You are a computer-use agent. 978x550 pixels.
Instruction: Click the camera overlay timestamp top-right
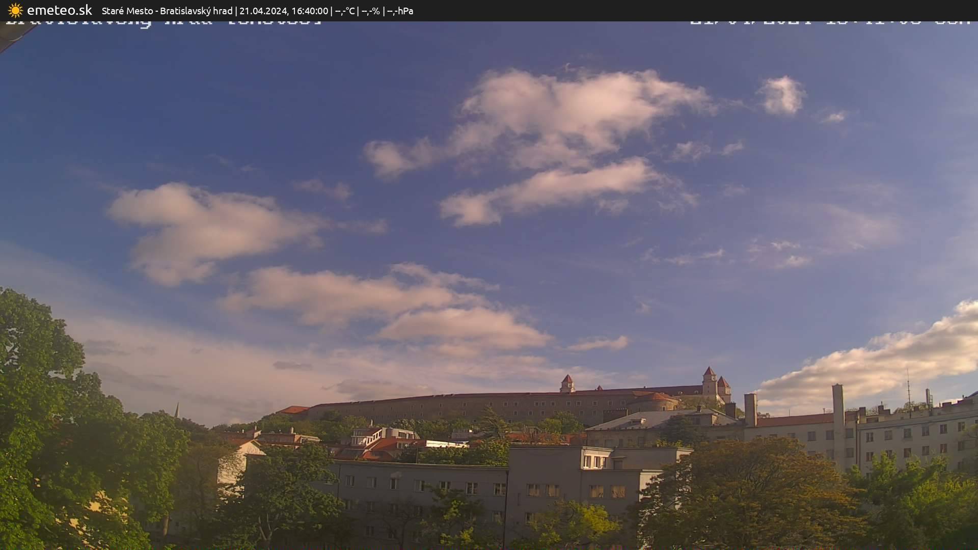(x=830, y=22)
